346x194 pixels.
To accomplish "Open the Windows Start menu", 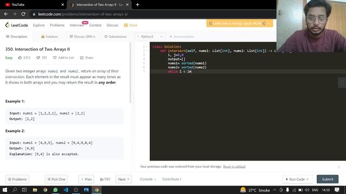I will (5, 190).
